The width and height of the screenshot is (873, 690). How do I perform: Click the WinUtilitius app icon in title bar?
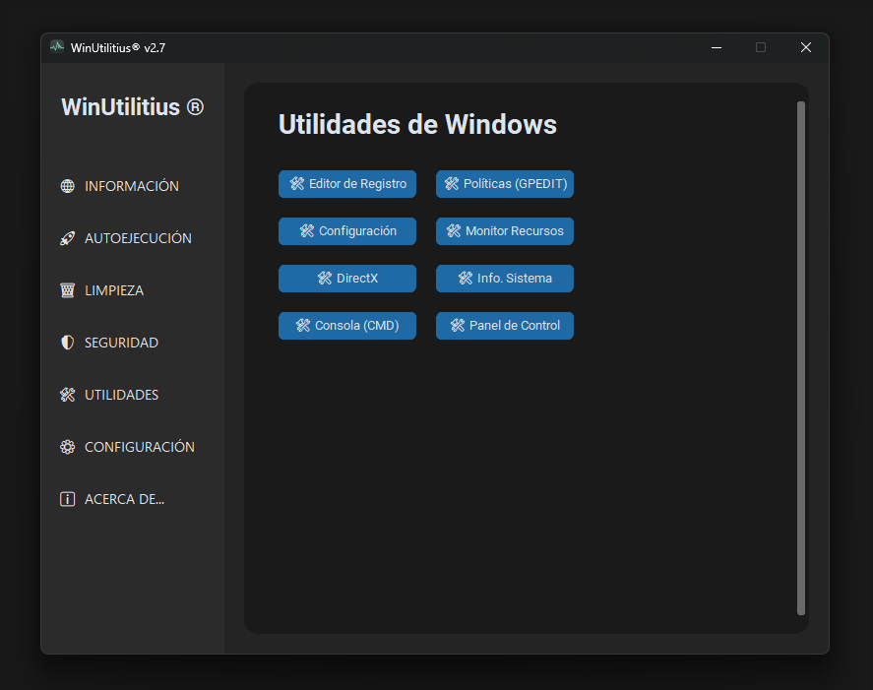(57, 47)
